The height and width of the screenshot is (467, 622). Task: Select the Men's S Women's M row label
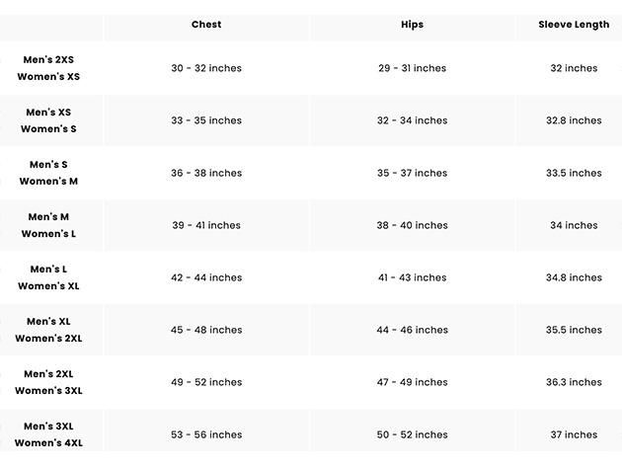click(x=48, y=173)
